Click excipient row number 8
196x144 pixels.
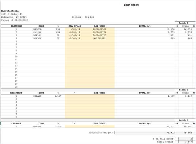pyautogui.click(x=16, y=117)
